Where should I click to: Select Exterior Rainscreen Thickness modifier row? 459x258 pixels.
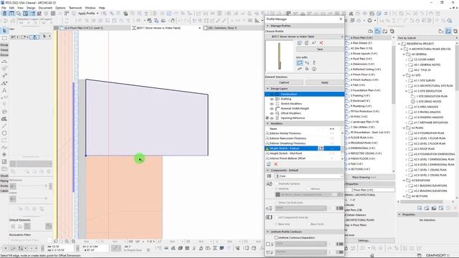click(303, 138)
